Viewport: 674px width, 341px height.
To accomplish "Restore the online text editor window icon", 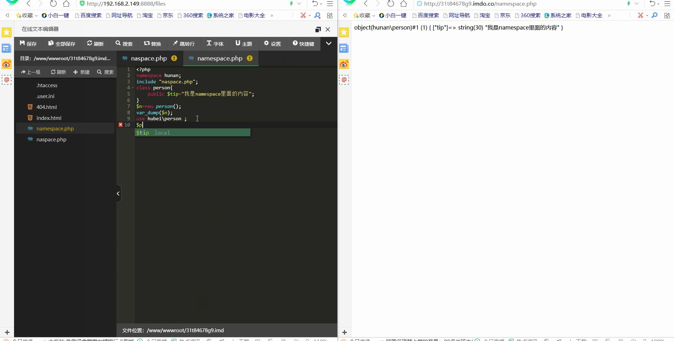I will tap(318, 30).
